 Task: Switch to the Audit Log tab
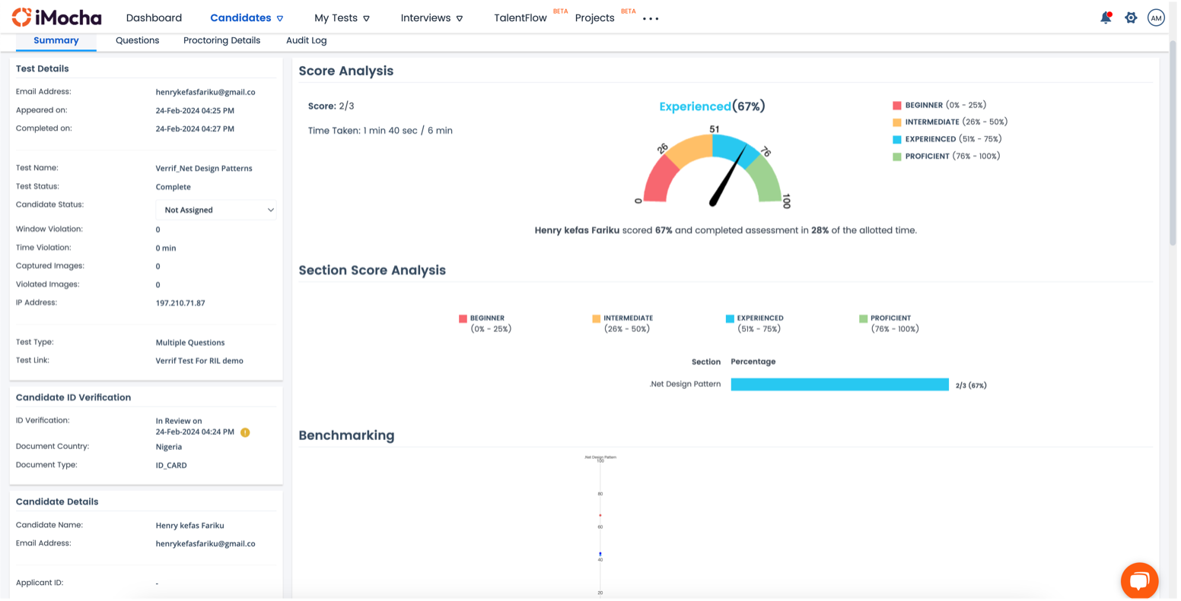(x=306, y=40)
